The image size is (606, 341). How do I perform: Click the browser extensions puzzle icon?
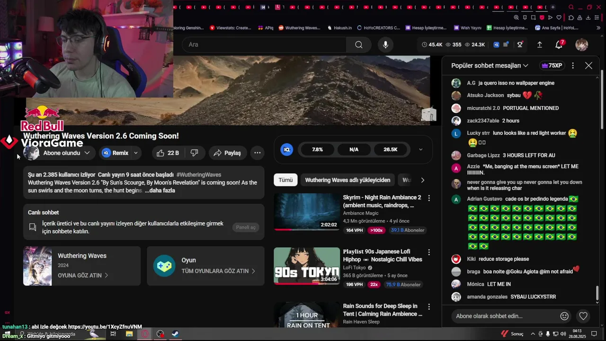point(571,18)
